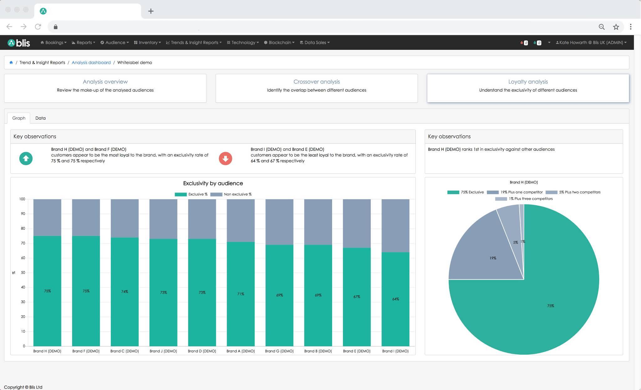Open a new browser tab with plus
The height and width of the screenshot is (390, 641).
click(x=151, y=11)
